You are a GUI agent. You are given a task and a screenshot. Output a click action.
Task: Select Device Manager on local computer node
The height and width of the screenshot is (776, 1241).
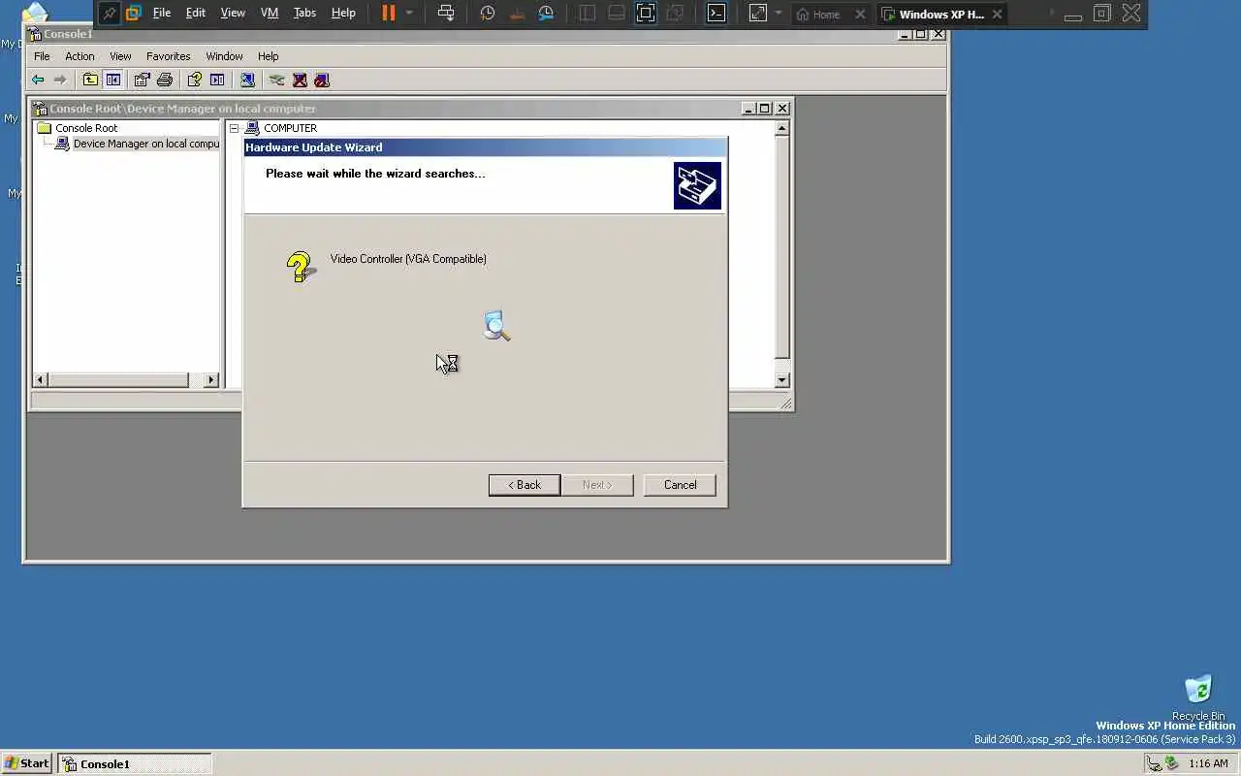[x=146, y=144]
